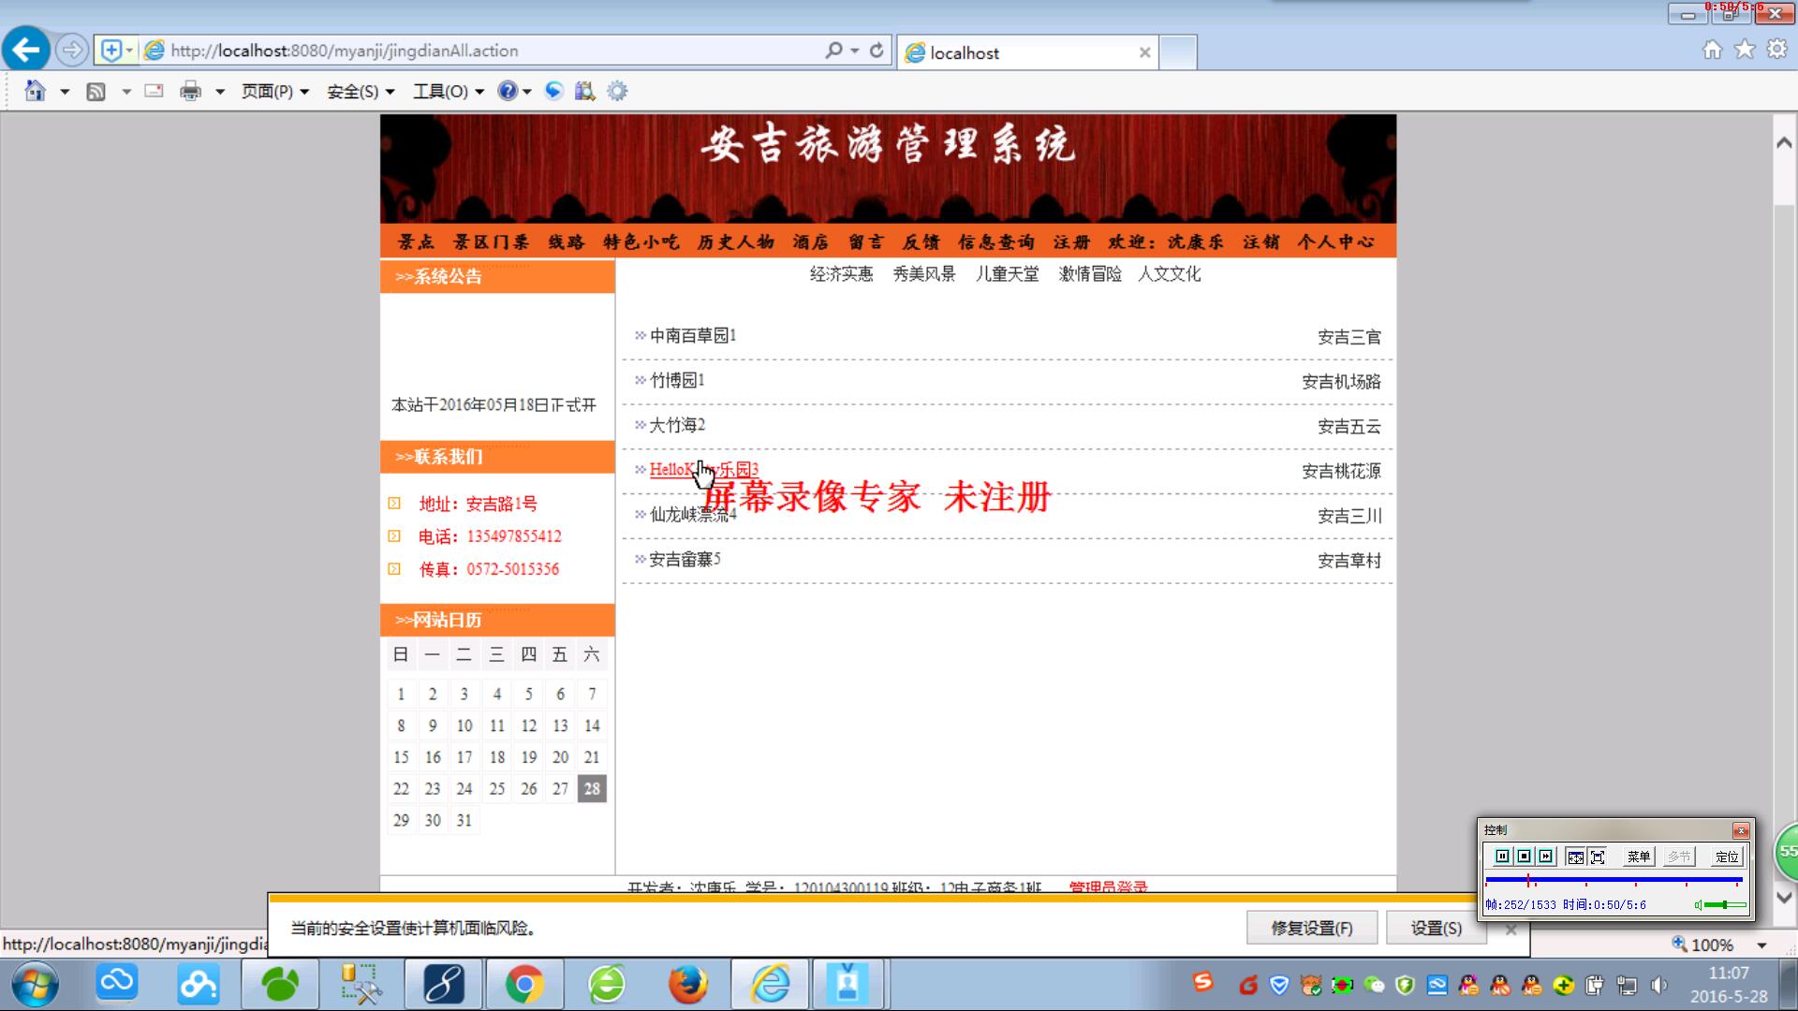Fast-forward playback in the 控制 panel
1798x1011 pixels.
1545,857
